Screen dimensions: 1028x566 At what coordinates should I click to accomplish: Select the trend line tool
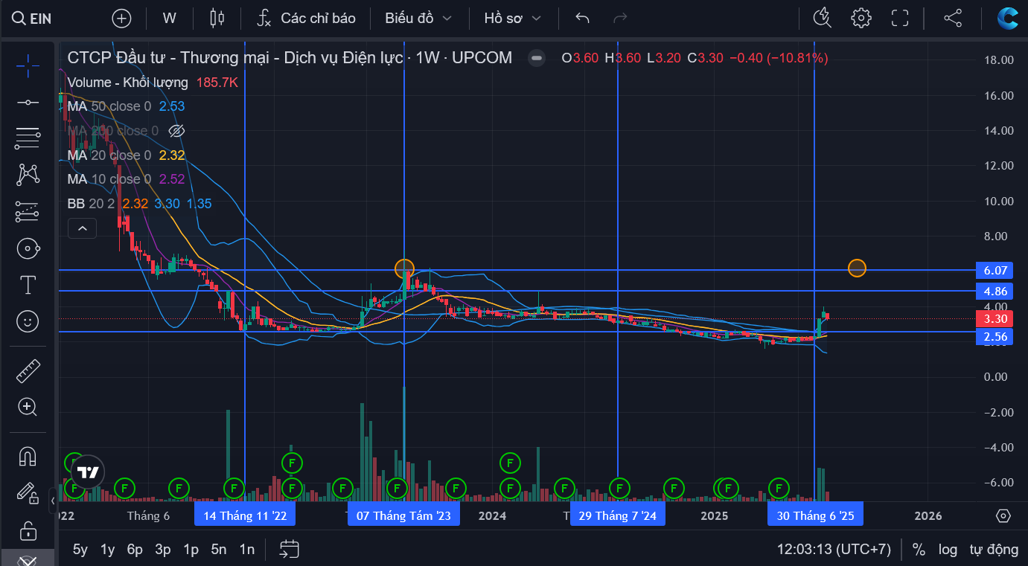point(28,102)
